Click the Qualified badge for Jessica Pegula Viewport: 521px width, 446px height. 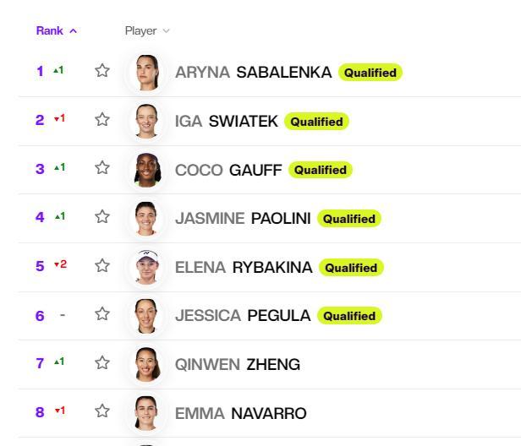(x=349, y=316)
